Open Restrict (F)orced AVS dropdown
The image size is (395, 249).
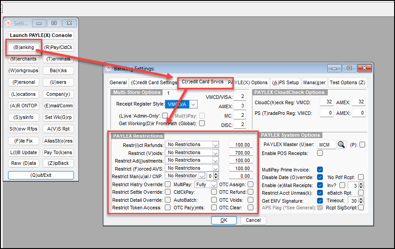[216, 168]
